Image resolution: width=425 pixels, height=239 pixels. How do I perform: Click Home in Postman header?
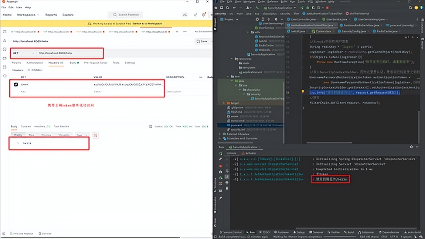7,15
